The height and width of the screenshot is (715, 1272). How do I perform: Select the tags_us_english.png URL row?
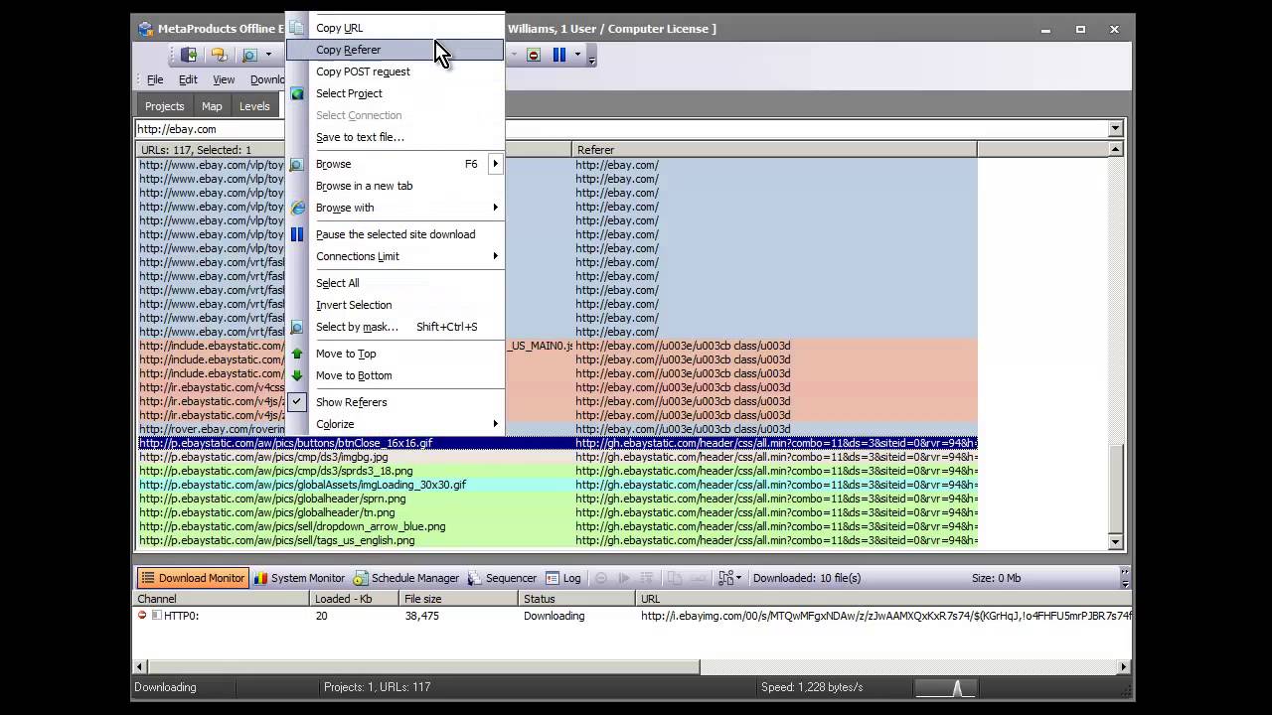pos(557,540)
